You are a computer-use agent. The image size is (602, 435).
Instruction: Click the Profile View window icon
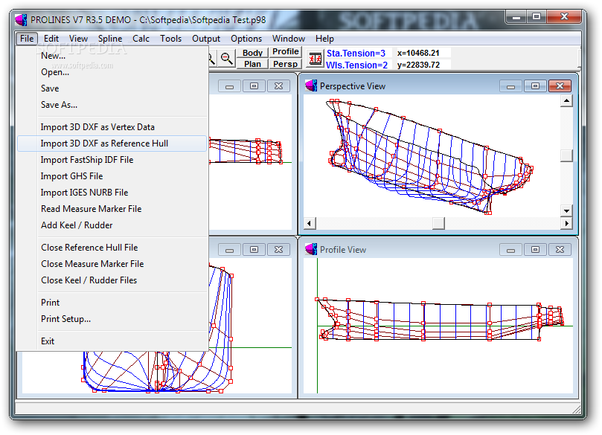coord(311,249)
